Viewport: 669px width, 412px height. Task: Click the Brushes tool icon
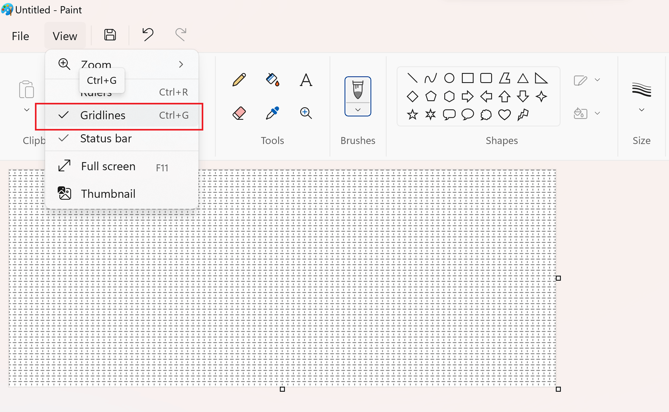pos(358,90)
